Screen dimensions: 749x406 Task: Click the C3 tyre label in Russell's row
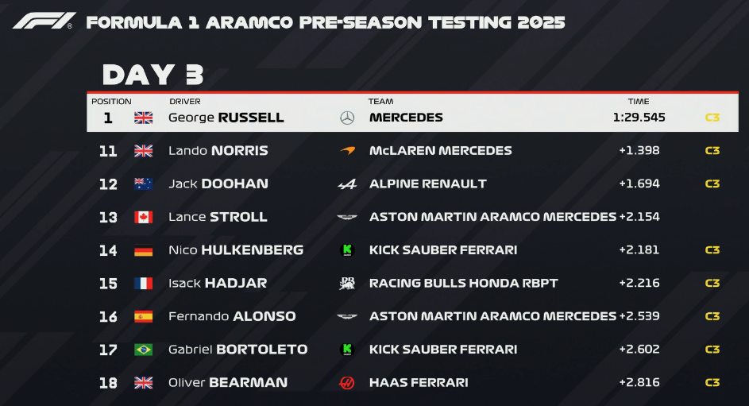[712, 118]
